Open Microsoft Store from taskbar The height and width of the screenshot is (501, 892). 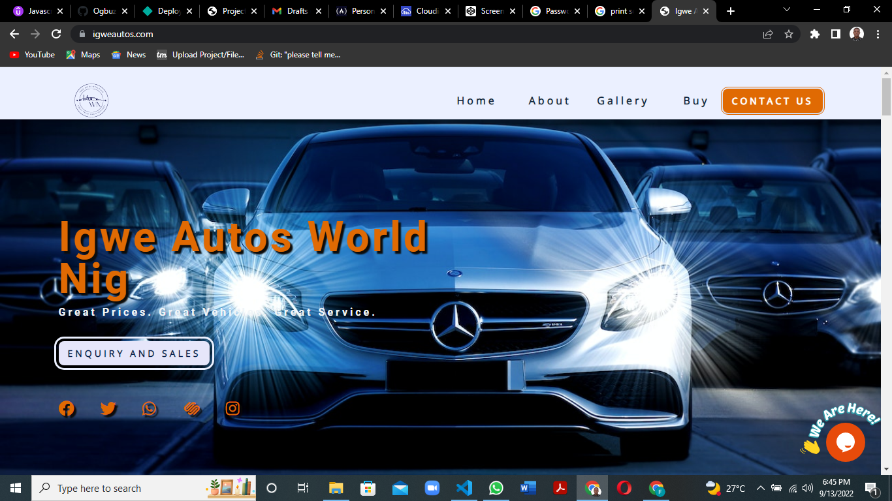click(368, 488)
